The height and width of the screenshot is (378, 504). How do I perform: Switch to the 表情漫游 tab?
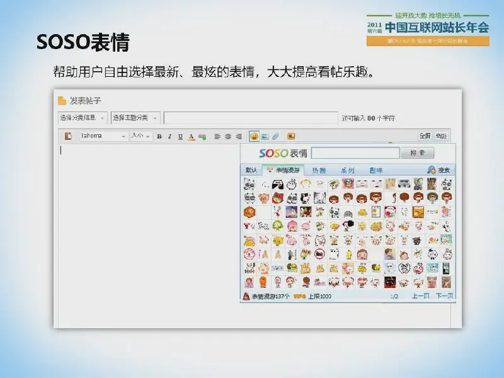coord(283,170)
